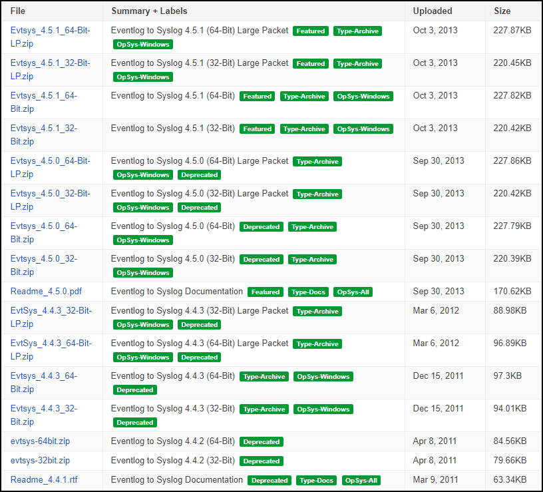Viewport: 543px width, 492px height.
Task: Select size value 96.89KB
Action: point(510,344)
